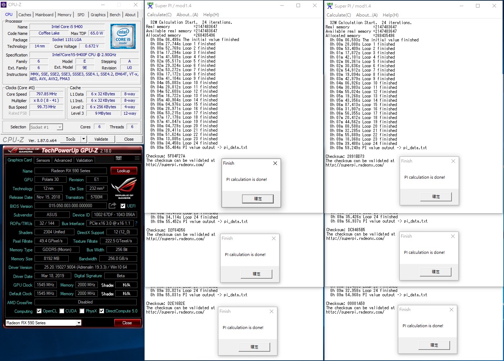Click the Driver Version 25.20.15027.9004 field
This screenshot has height=361, width=504.
coord(86,267)
